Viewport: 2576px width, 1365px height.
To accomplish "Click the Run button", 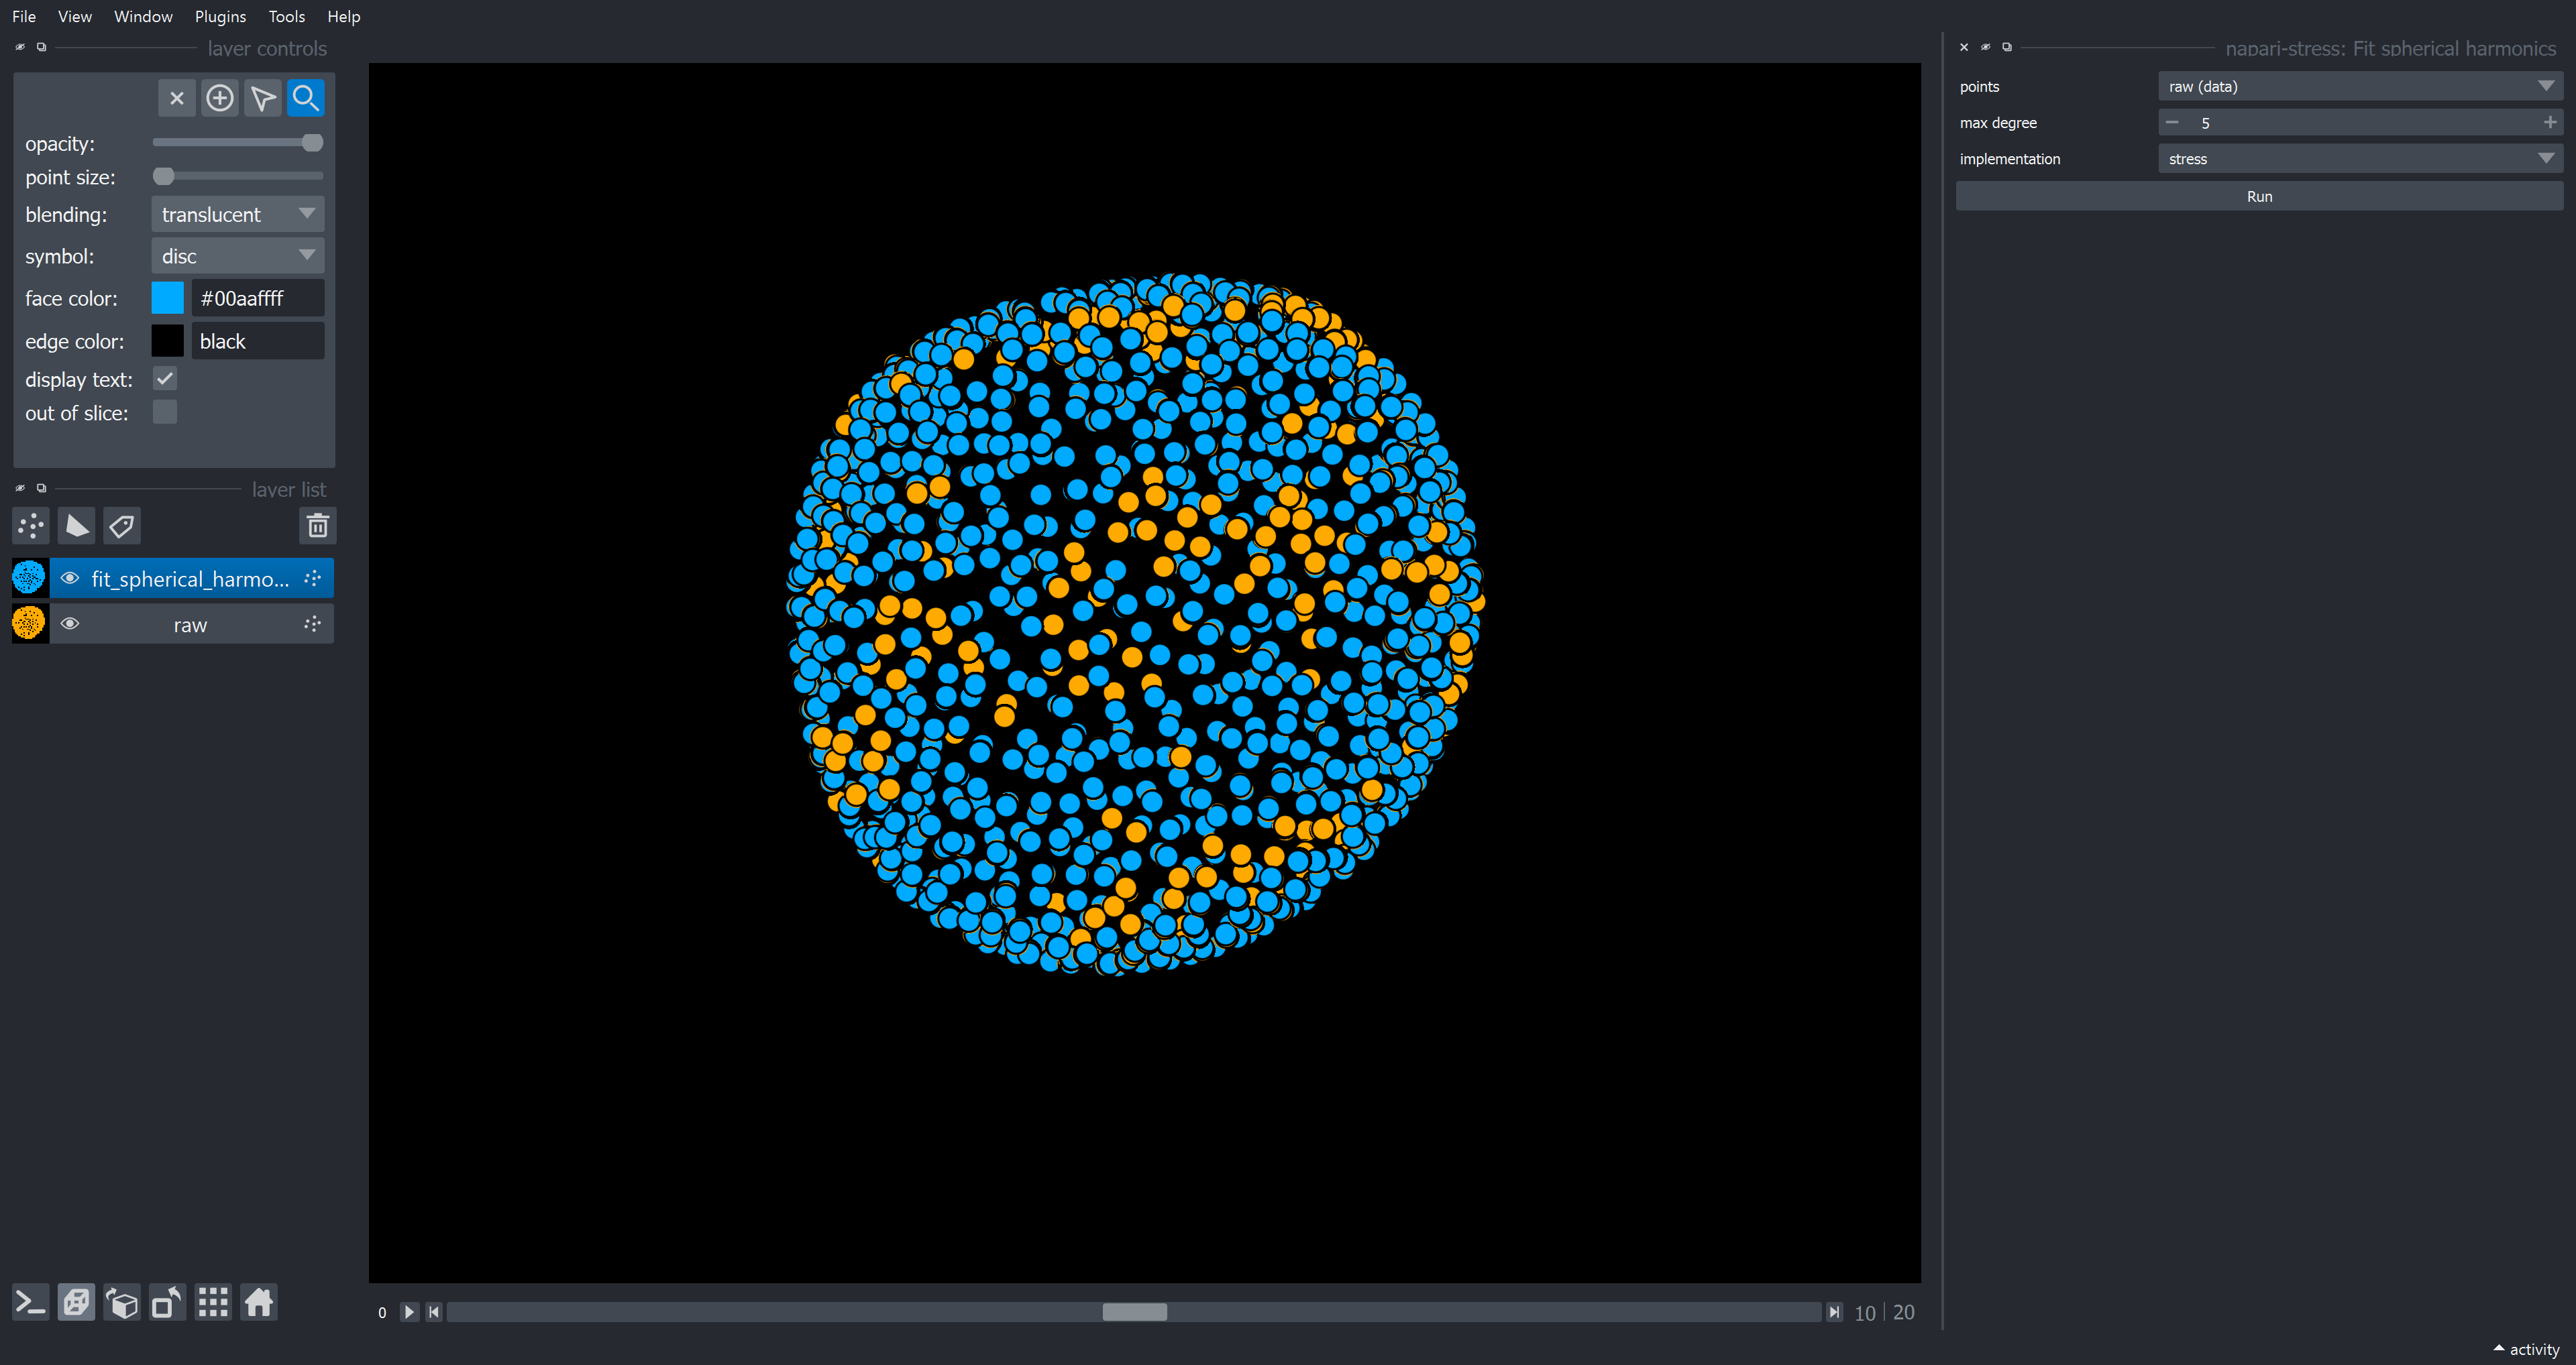I will coord(2259,196).
